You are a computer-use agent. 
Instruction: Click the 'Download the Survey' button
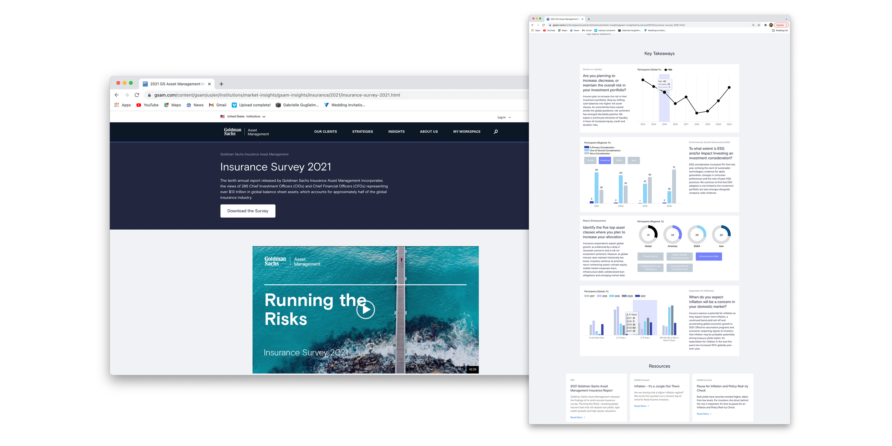click(x=248, y=211)
